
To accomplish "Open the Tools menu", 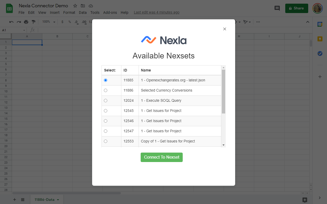I will tap(95, 13).
